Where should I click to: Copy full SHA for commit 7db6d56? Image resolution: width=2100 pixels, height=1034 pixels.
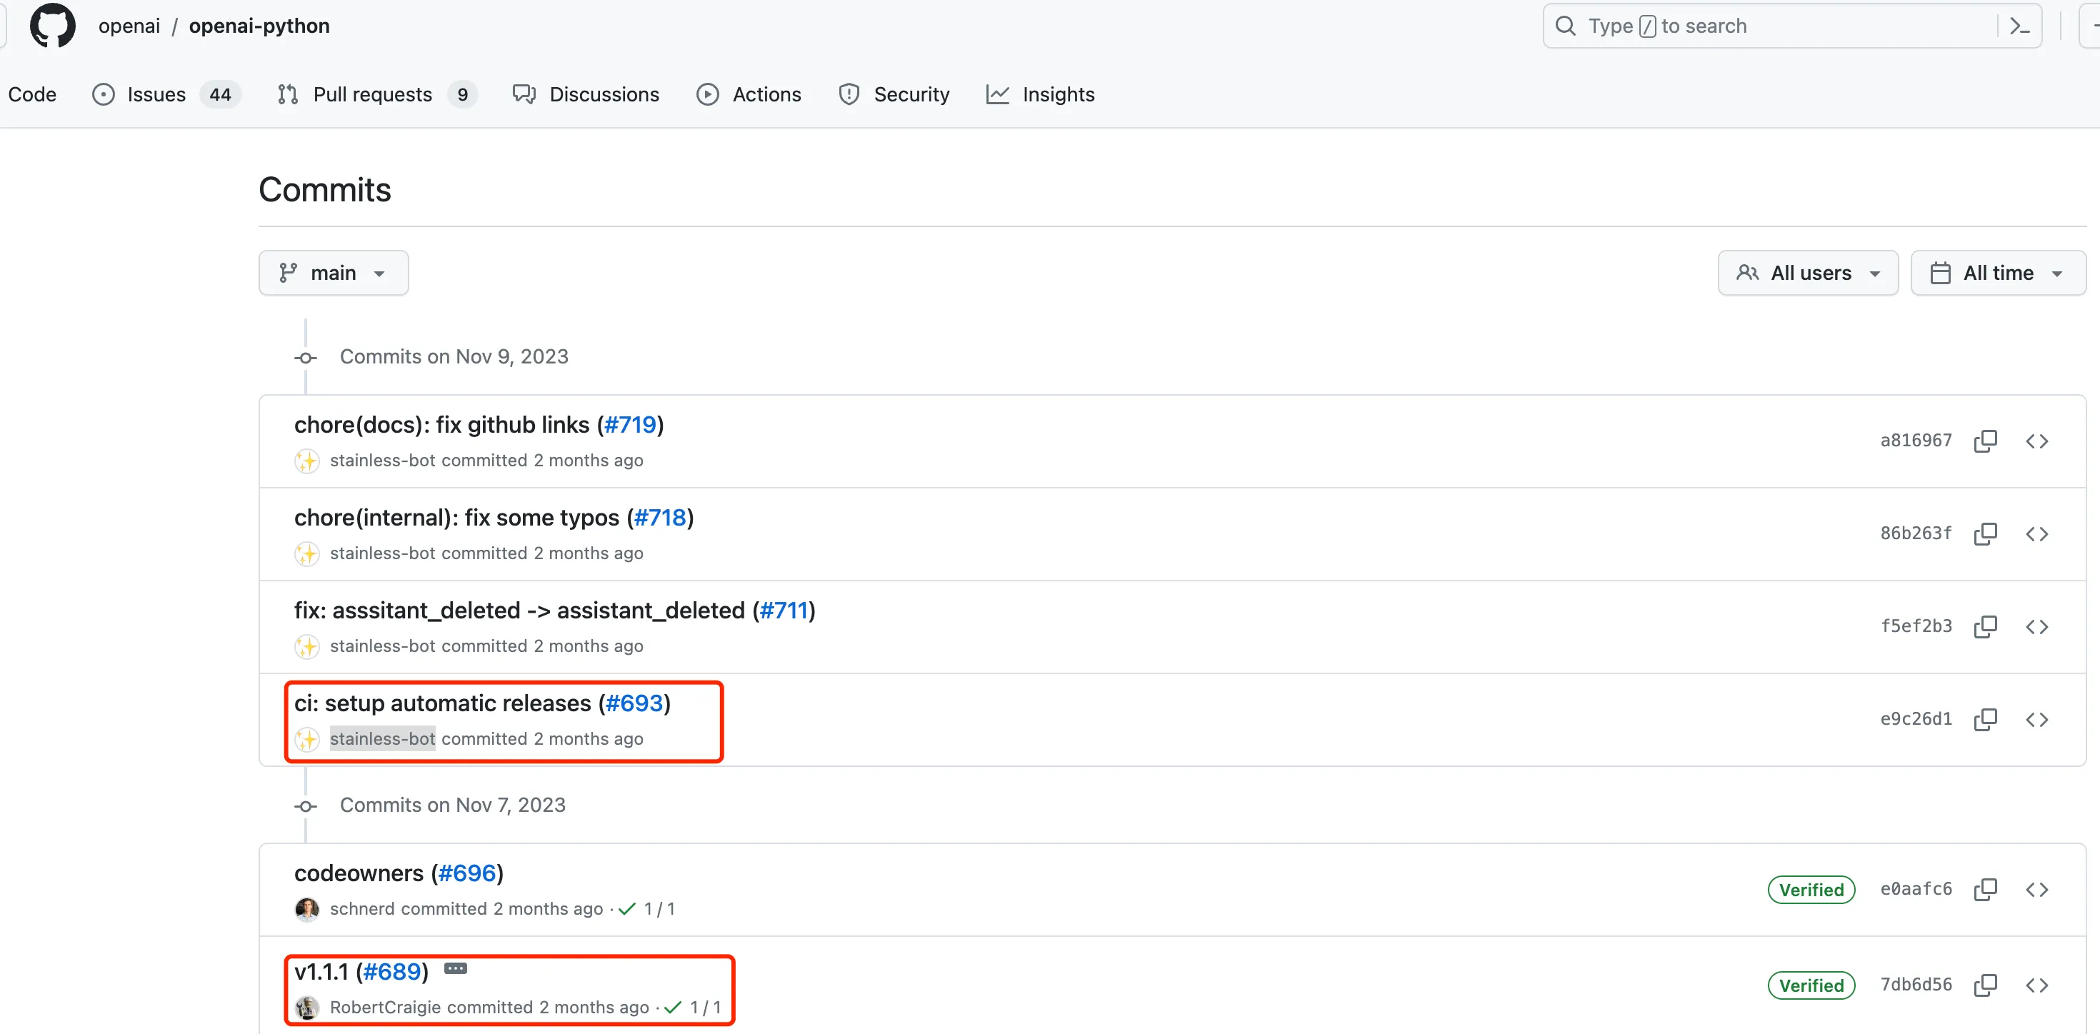(1984, 985)
